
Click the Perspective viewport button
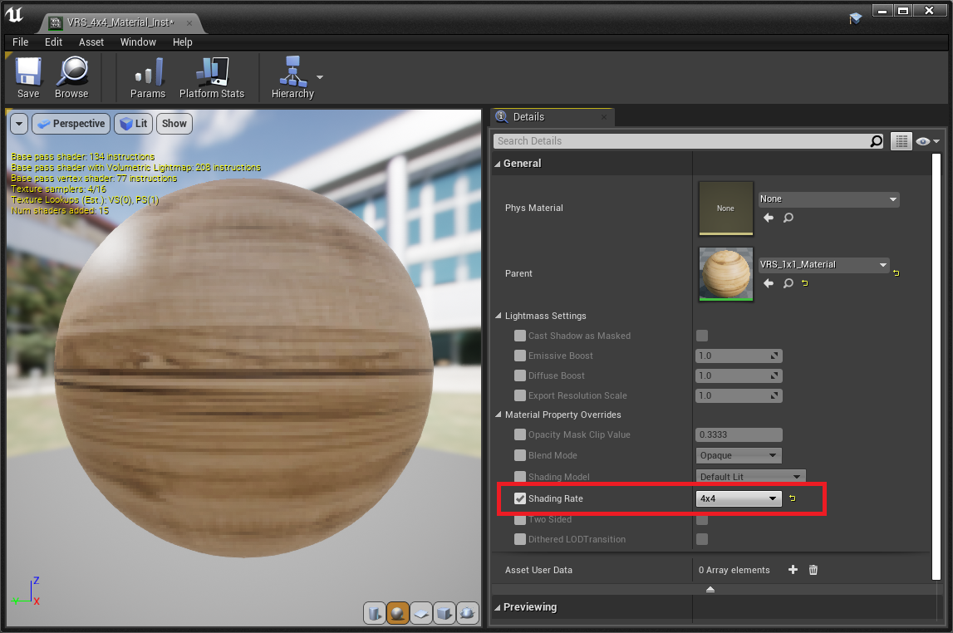point(71,124)
